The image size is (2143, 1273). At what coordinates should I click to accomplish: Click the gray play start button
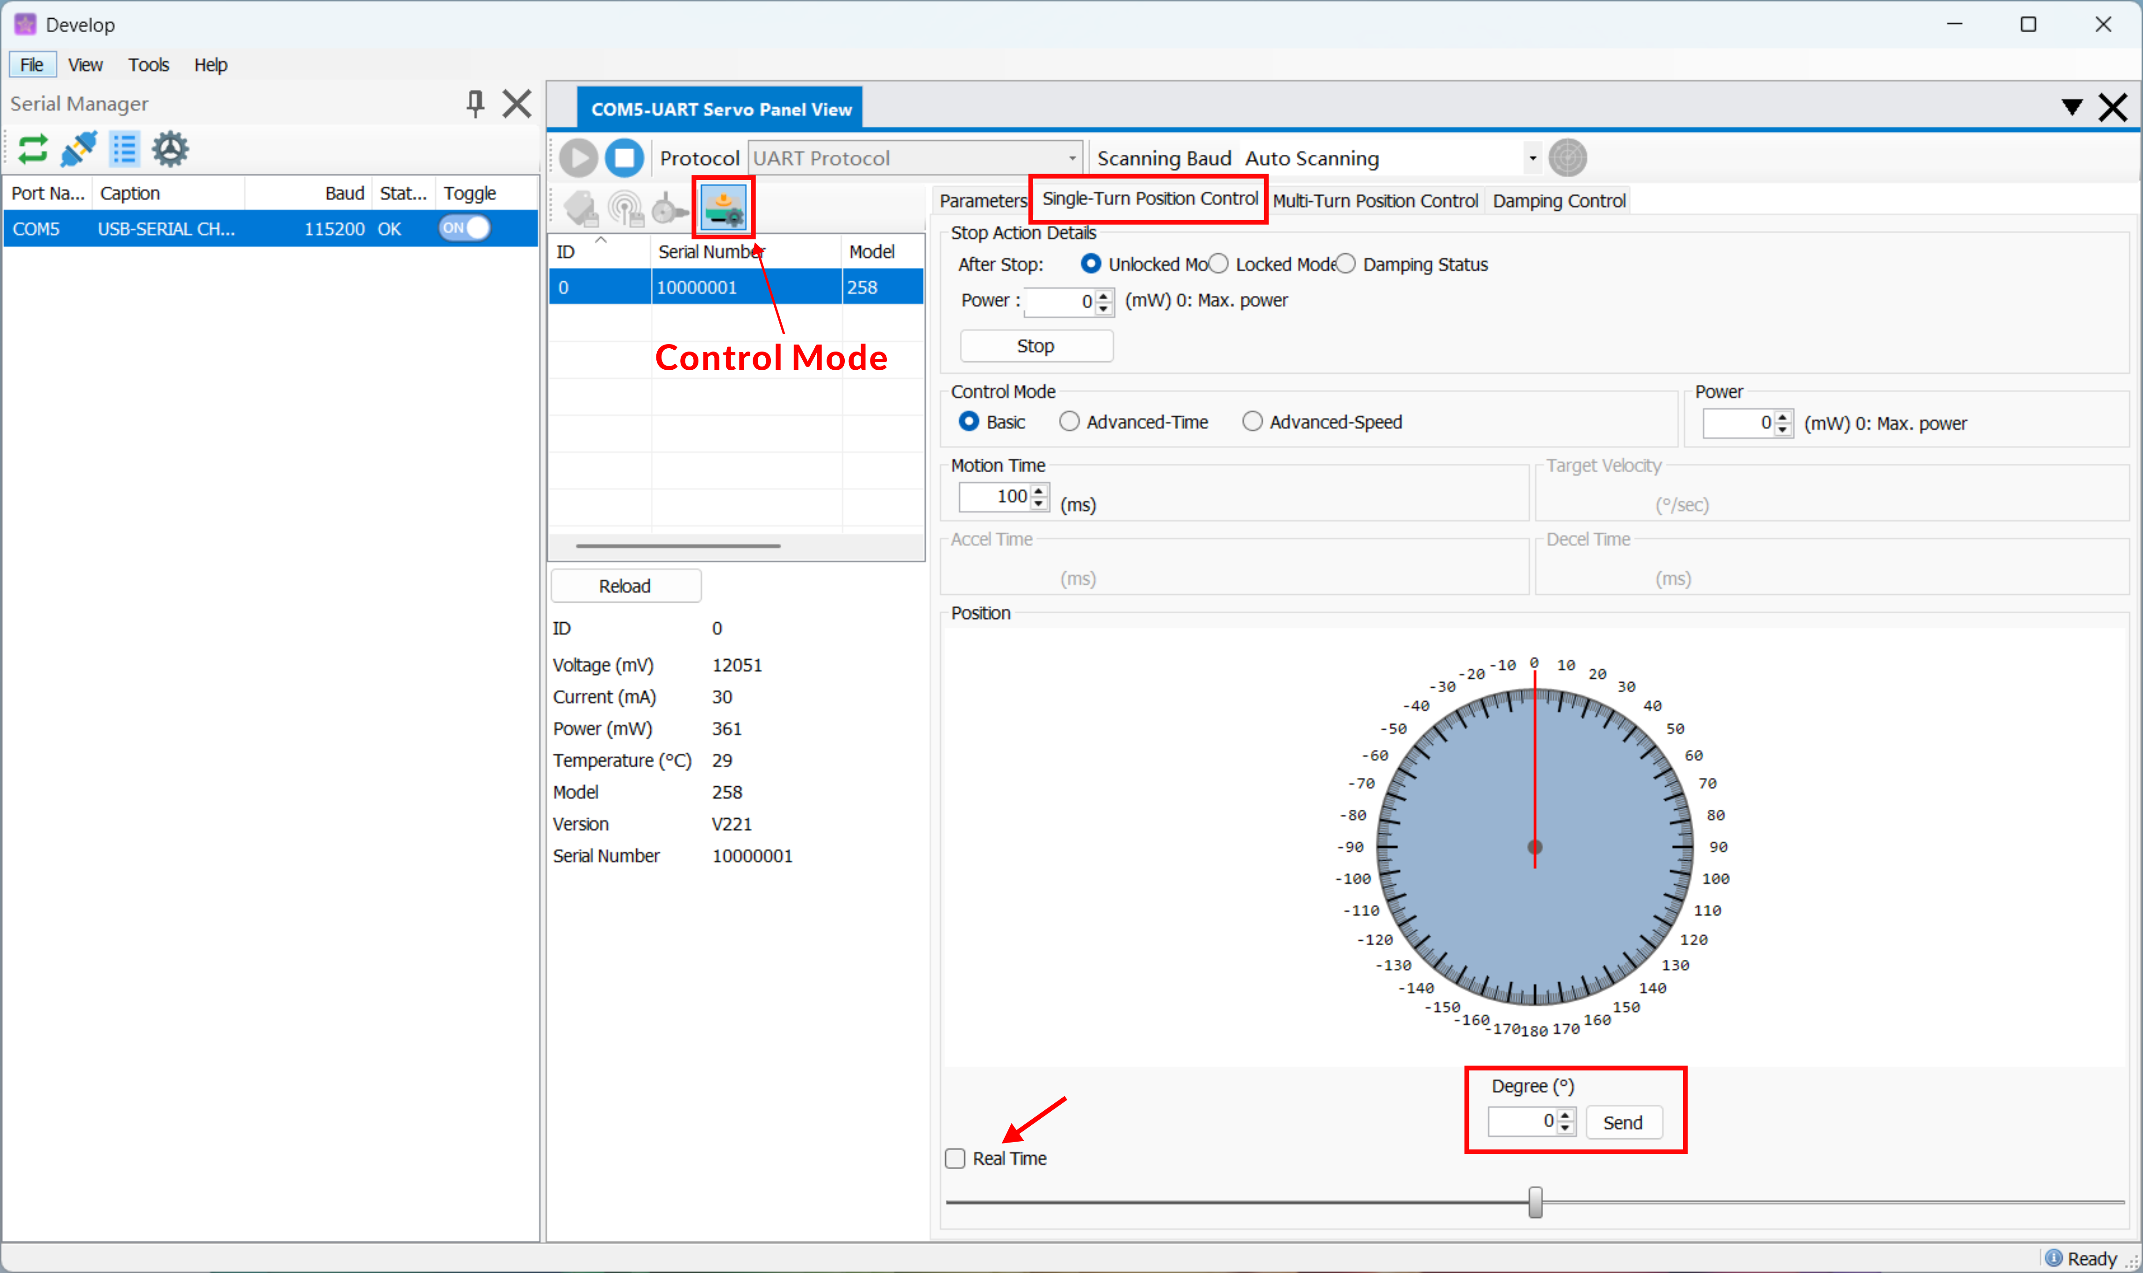(x=579, y=158)
